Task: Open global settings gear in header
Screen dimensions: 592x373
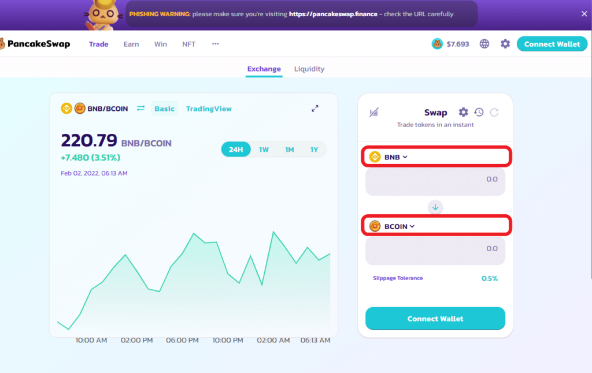Action: [x=505, y=44]
